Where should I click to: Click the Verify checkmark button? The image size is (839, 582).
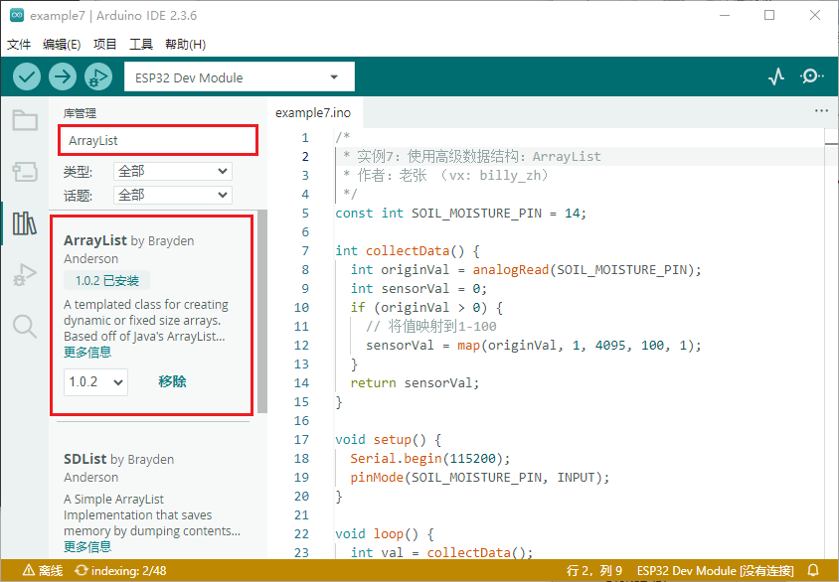click(27, 76)
